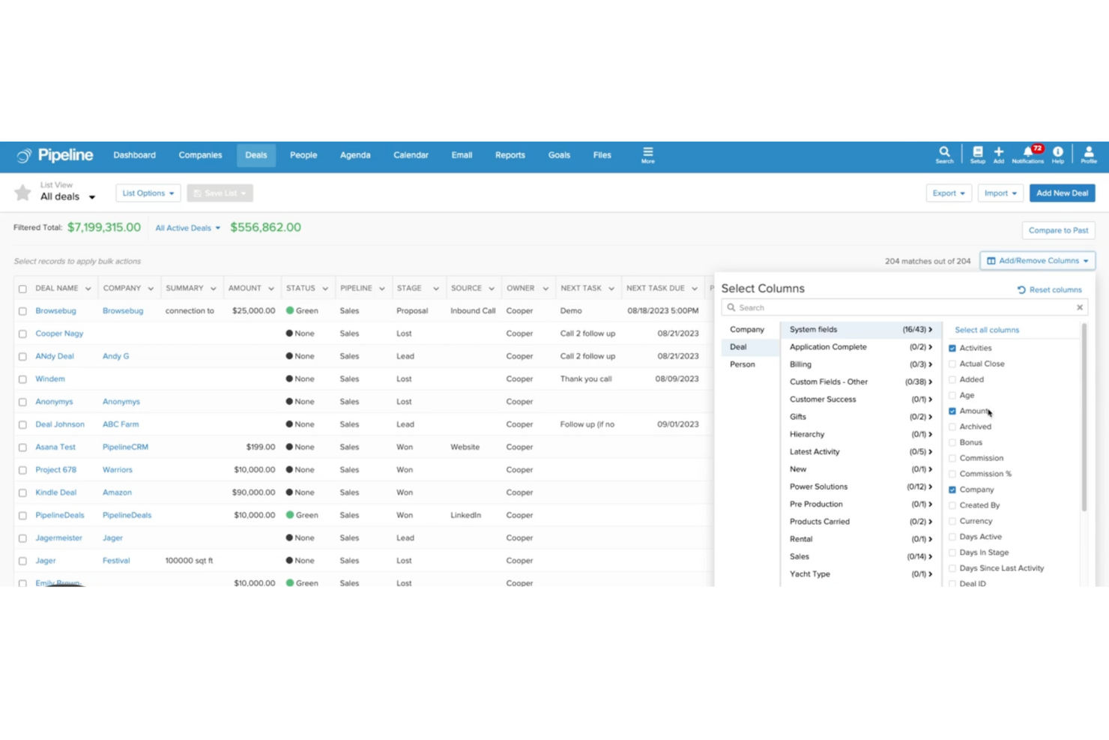1109x740 pixels.
Task: Open the Jagermeister deal link
Action: click(58, 538)
